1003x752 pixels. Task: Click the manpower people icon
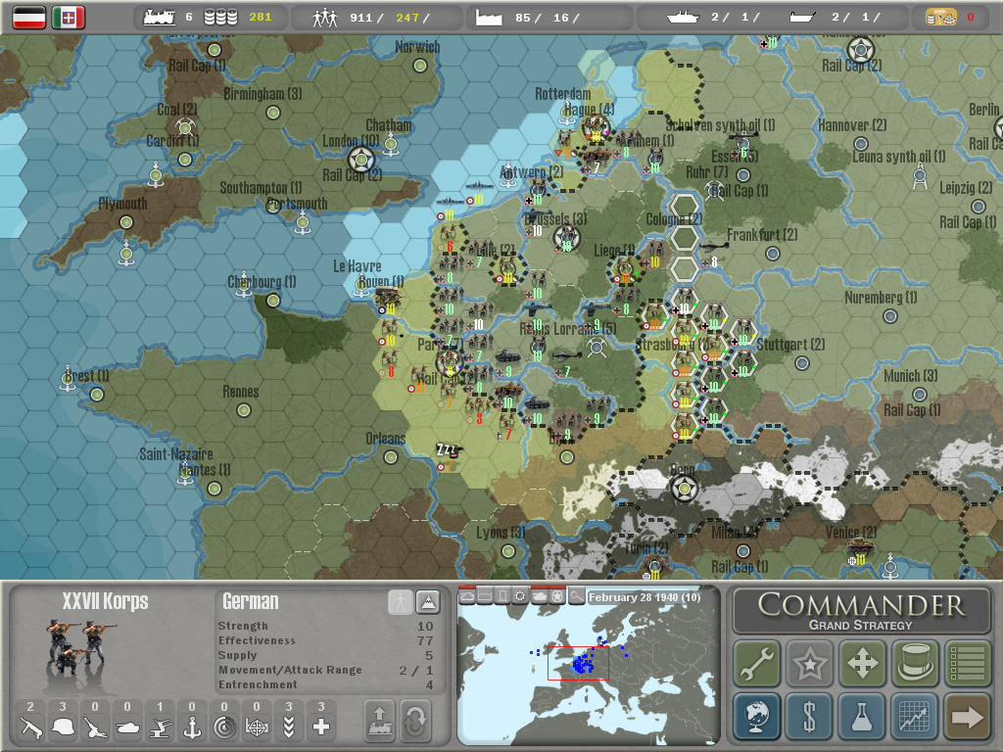325,18
